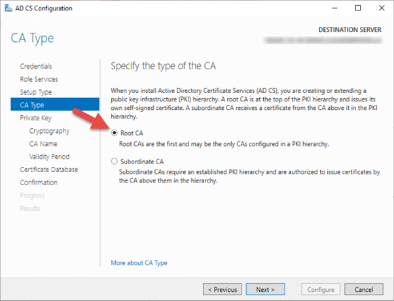Select the highlighted CA Type step
Viewport: 394px width, 301px height.
(x=55, y=105)
